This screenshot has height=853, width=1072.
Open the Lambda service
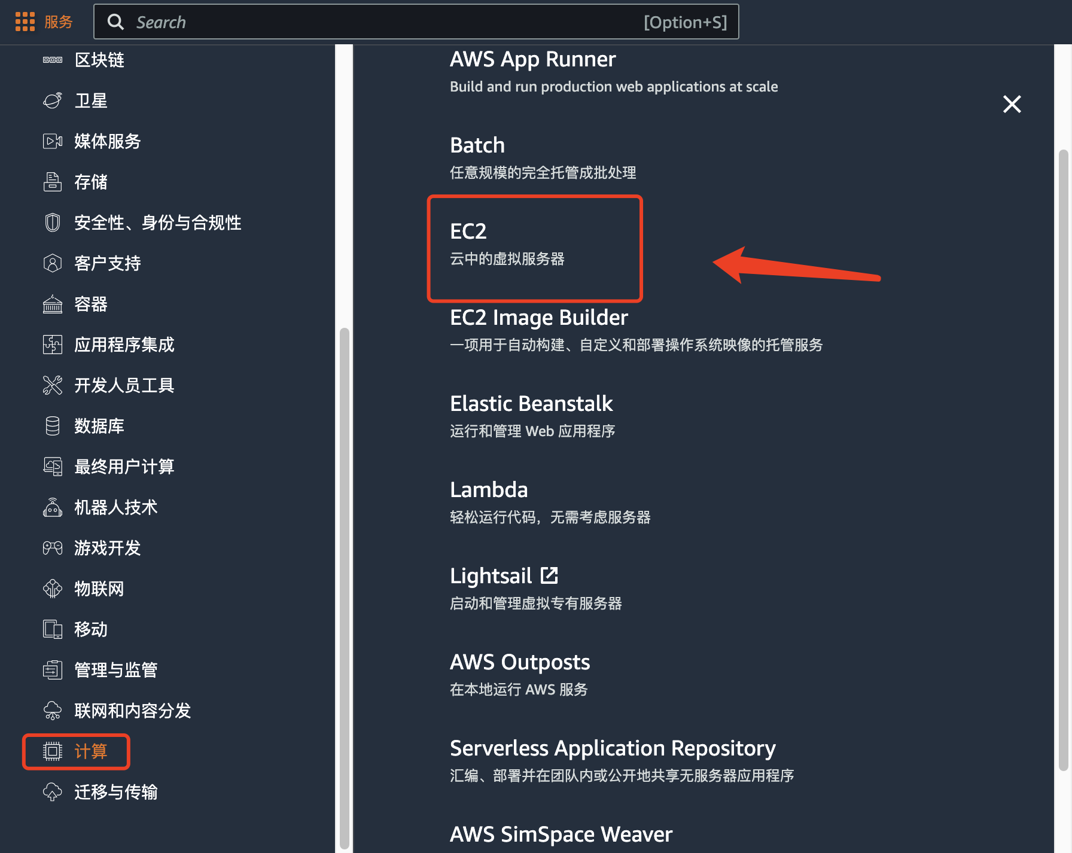pyautogui.click(x=489, y=490)
